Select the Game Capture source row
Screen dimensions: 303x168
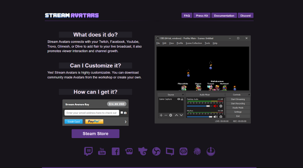coord(171,99)
